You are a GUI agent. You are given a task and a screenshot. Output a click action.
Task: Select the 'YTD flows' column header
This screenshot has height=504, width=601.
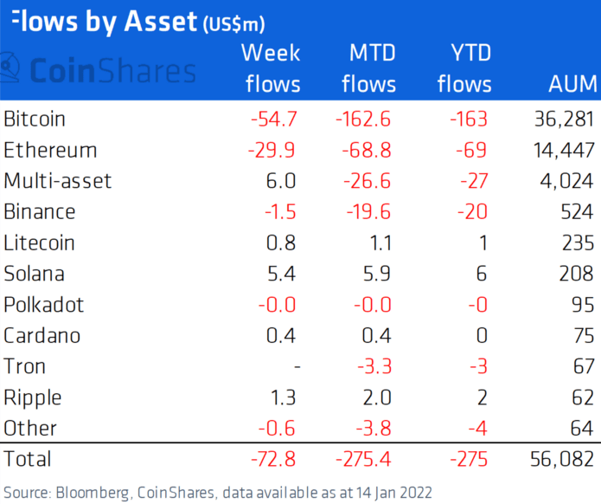coord(464,68)
